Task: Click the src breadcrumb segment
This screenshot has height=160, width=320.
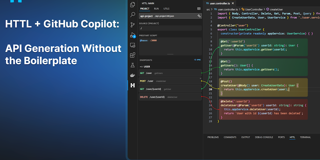Action: (x=208, y=9)
